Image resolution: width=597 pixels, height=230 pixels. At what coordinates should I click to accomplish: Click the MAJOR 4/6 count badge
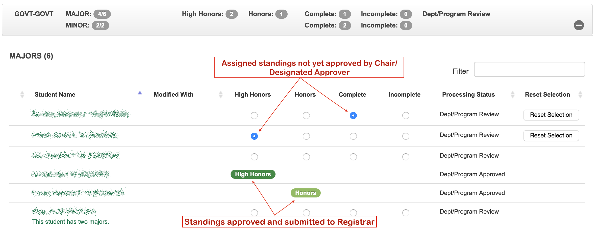[x=102, y=14]
